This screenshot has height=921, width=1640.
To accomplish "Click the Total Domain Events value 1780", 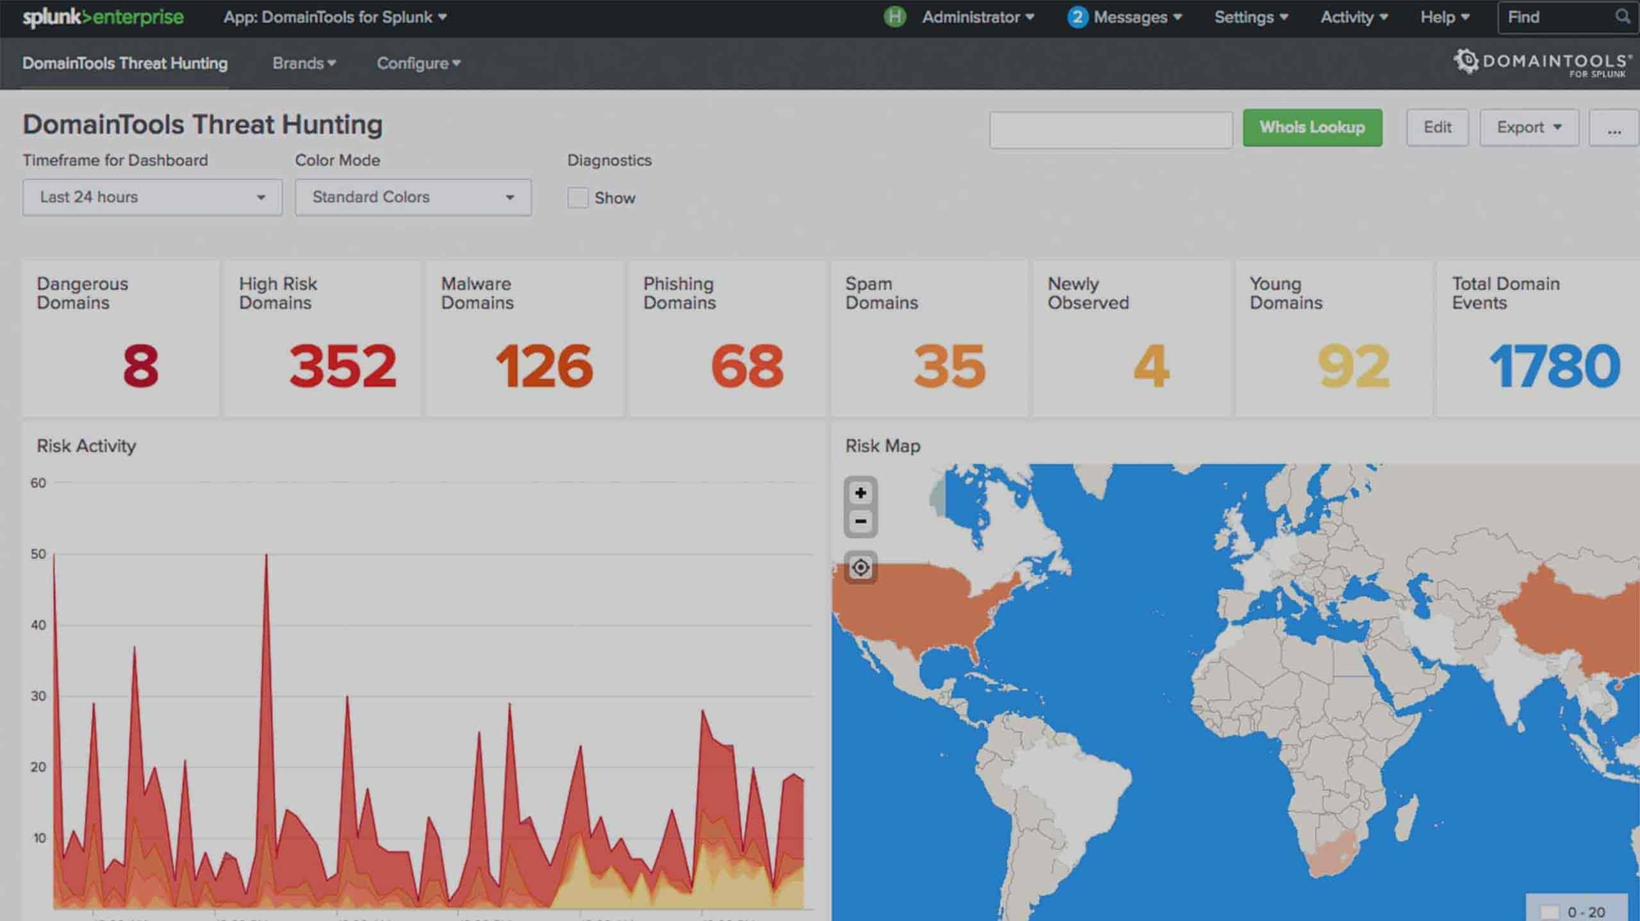I will click(1555, 366).
